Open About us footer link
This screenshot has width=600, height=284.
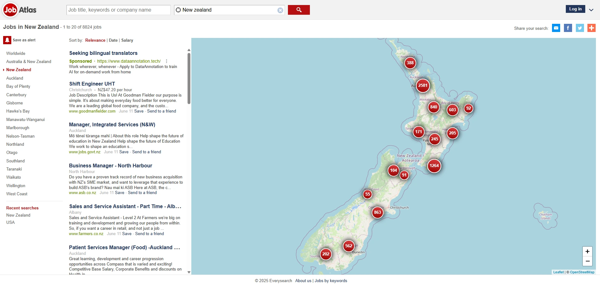tap(303, 281)
